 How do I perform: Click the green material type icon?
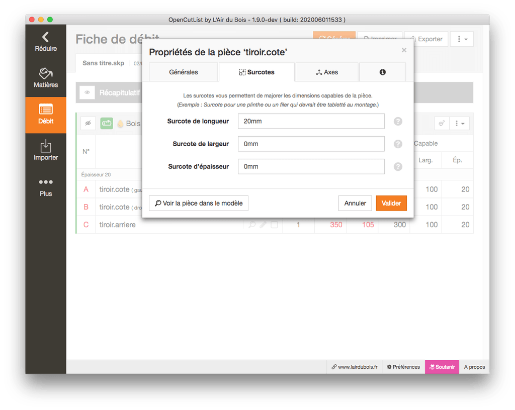point(107,123)
